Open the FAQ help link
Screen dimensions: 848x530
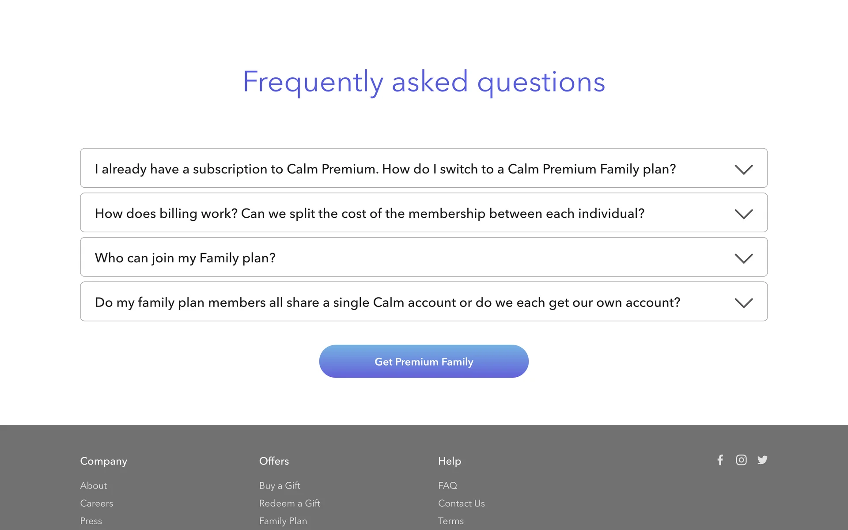pos(447,485)
